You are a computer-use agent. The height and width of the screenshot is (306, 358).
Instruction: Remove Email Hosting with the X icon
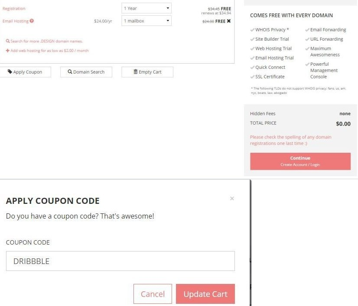point(229,21)
